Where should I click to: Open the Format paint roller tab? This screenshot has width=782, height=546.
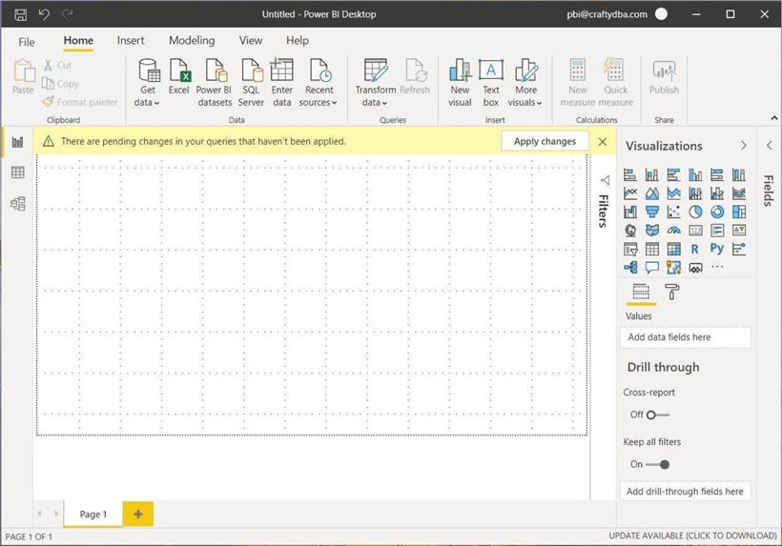(x=672, y=292)
